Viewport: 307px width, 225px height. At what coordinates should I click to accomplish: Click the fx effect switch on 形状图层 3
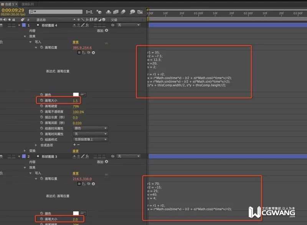[87, 156]
